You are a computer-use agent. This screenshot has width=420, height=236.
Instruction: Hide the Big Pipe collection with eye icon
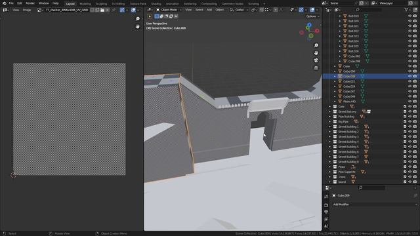coord(409,122)
